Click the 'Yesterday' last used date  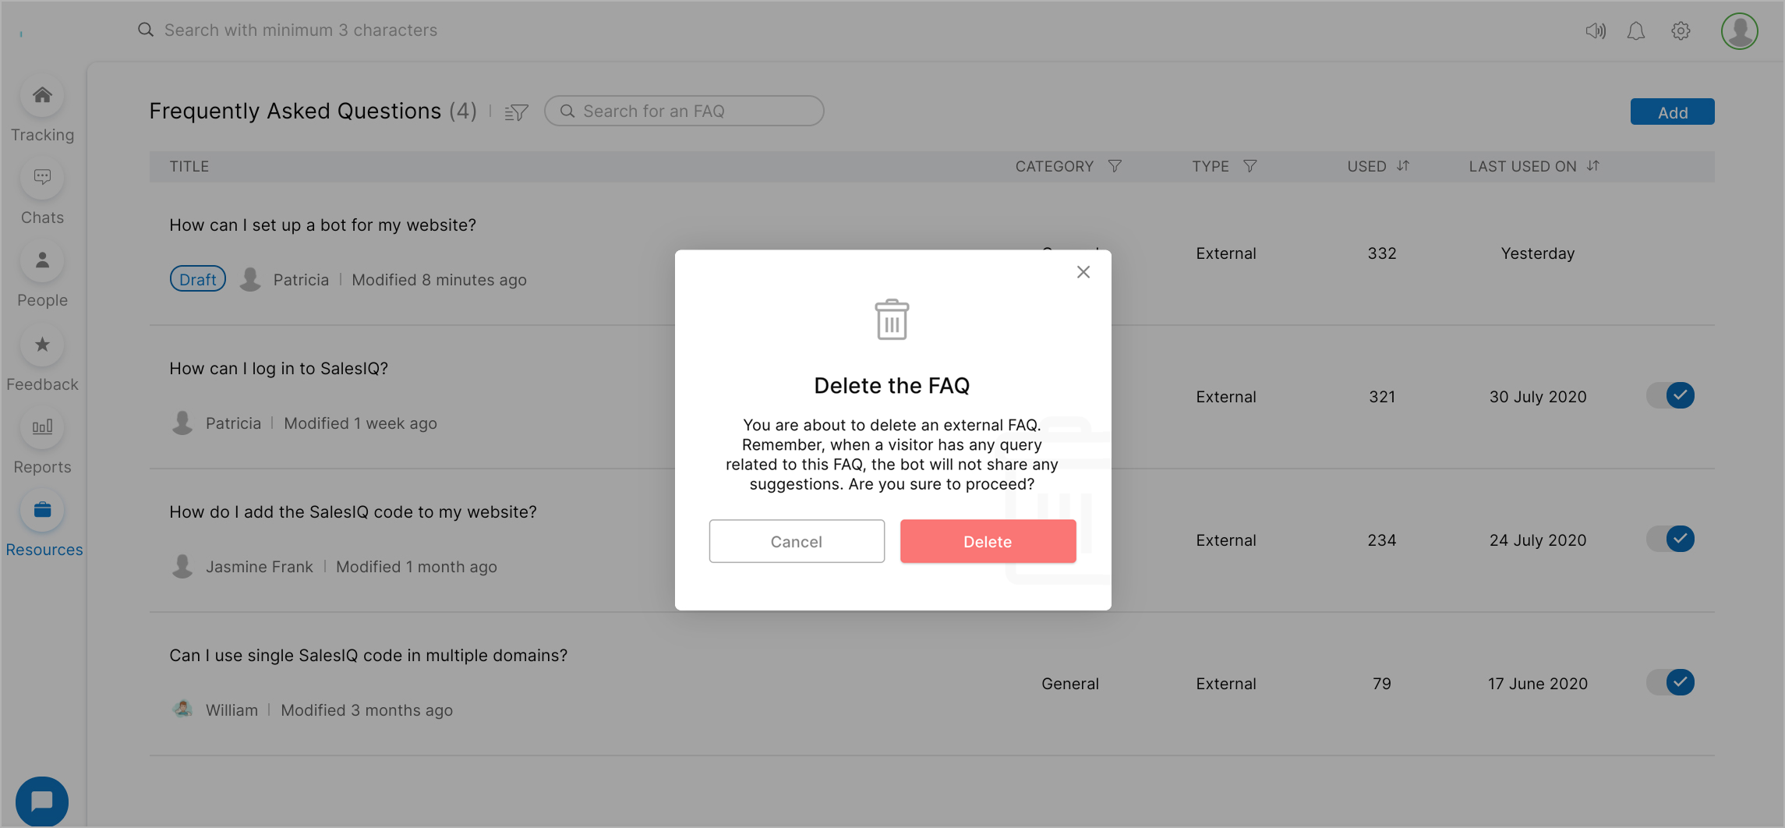click(x=1538, y=253)
